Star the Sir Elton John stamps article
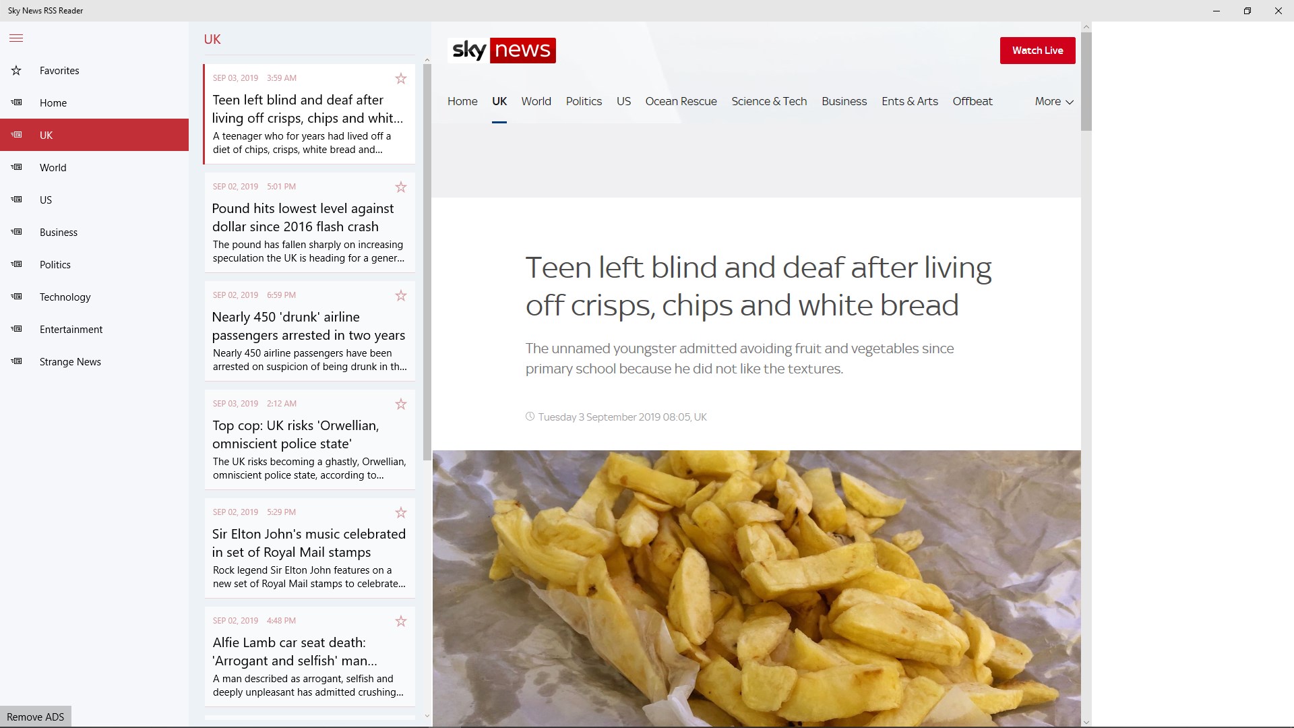 pyautogui.click(x=401, y=513)
